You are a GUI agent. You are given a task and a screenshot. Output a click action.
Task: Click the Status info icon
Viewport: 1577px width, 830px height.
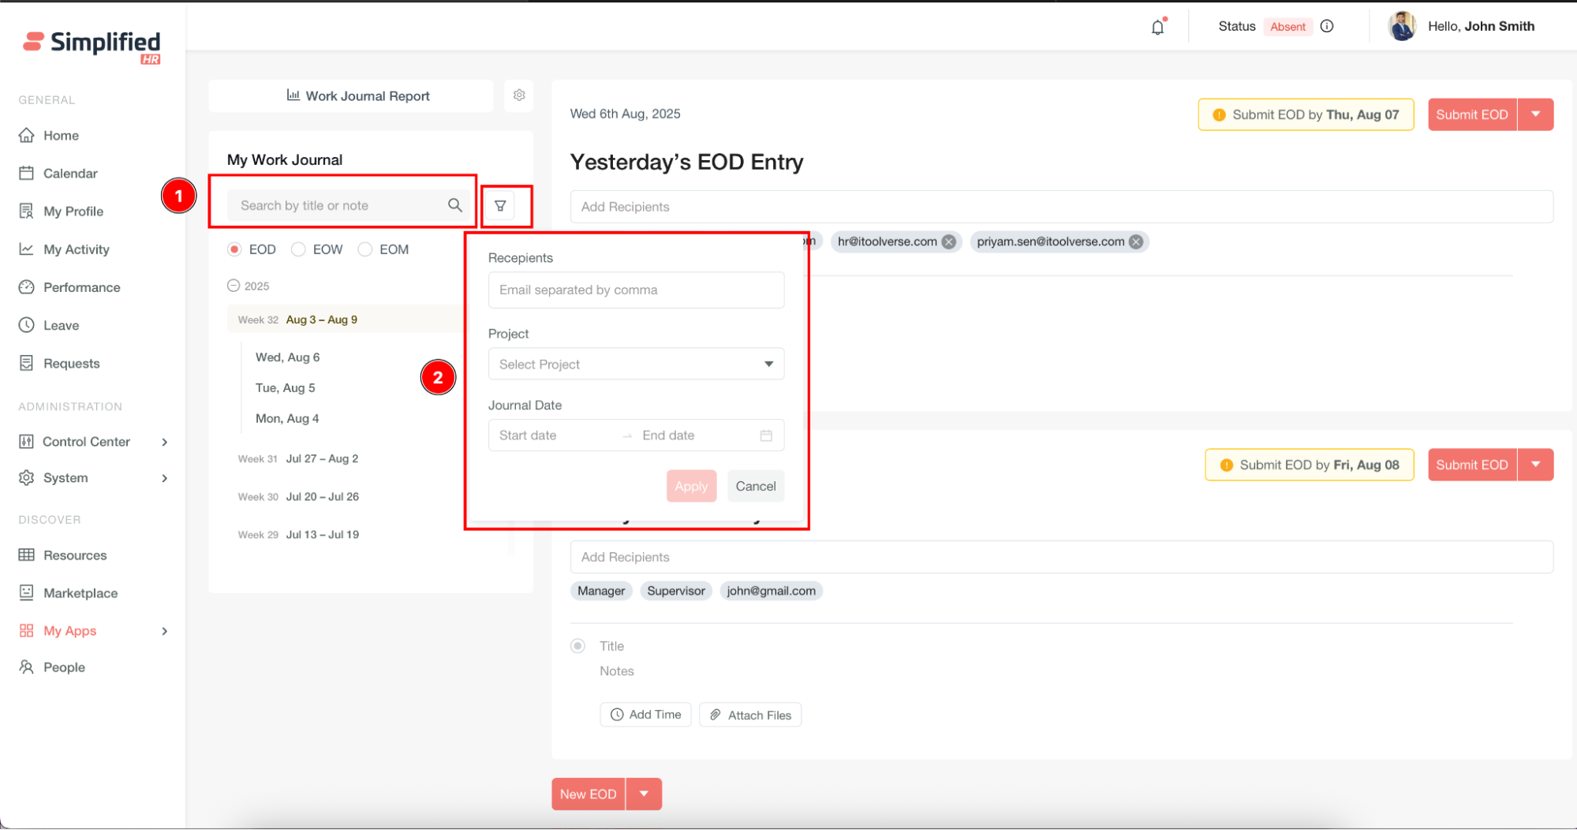click(1327, 27)
